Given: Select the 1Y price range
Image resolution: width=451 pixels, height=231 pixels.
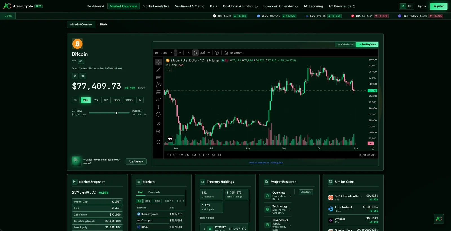Looking at the screenshot, I should pyautogui.click(x=140, y=100).
